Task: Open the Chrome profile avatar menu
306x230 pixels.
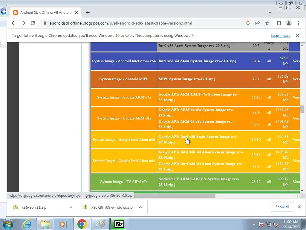Action: 289,23
